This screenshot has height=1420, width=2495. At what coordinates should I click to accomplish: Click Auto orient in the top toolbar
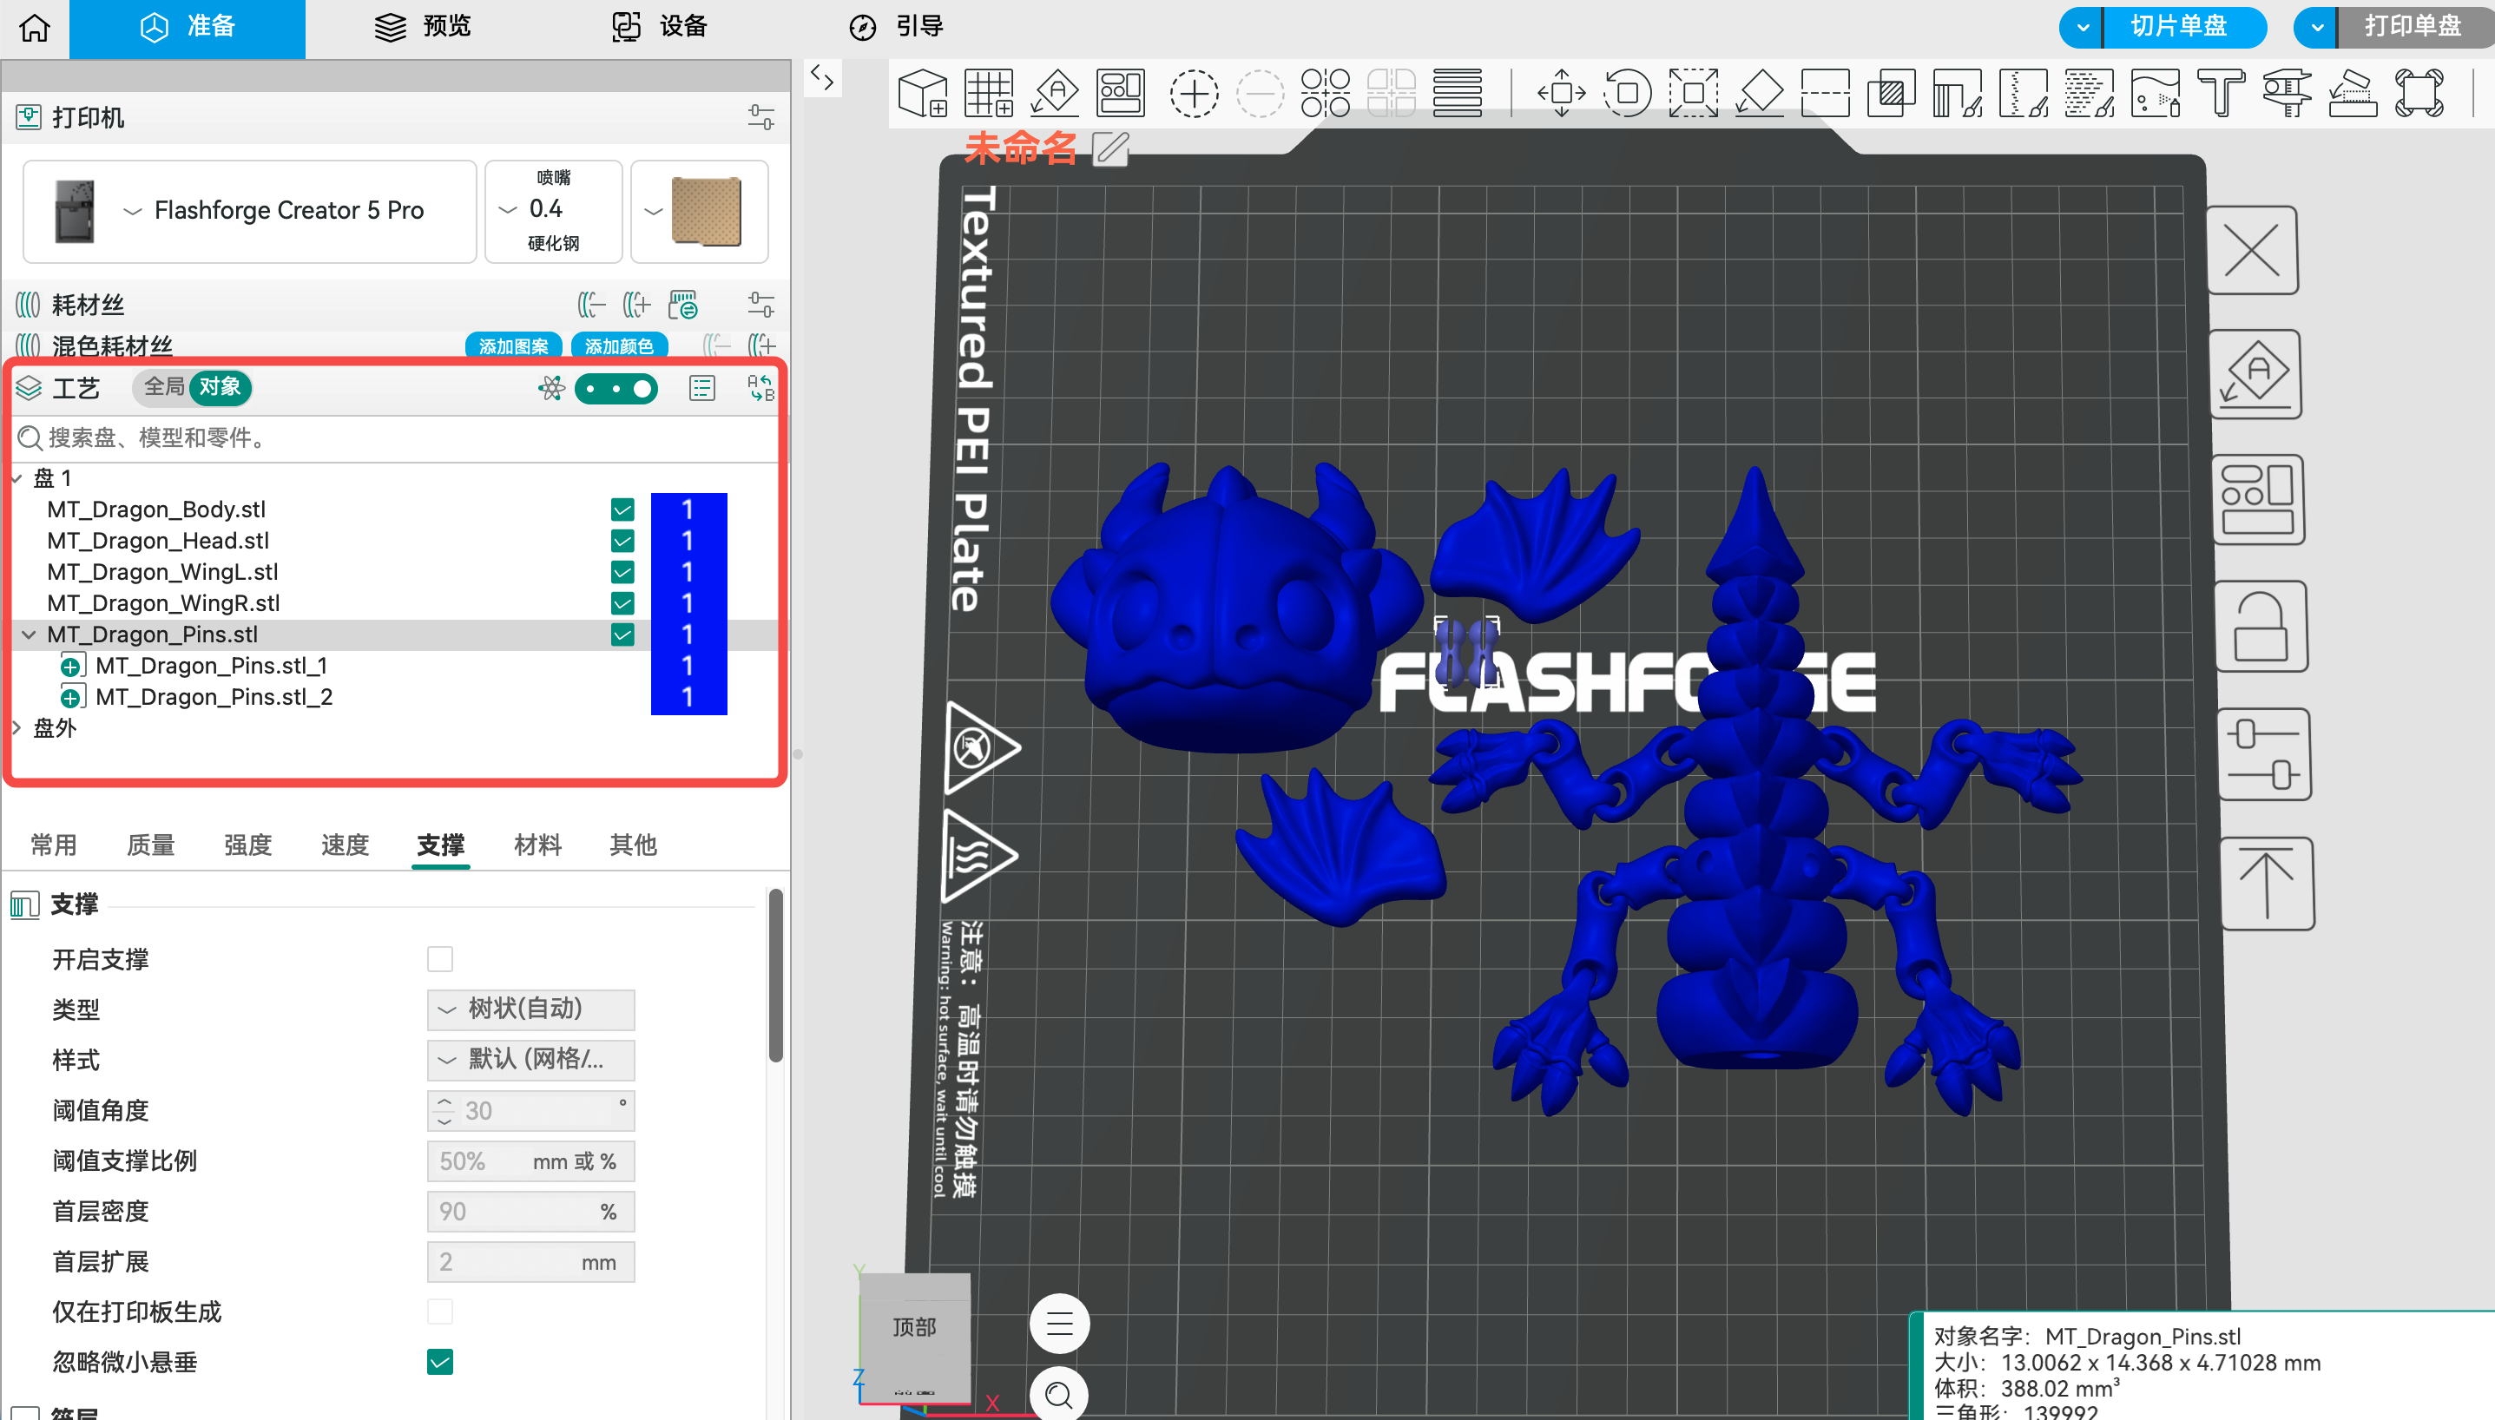click(x=1056, y=94)
